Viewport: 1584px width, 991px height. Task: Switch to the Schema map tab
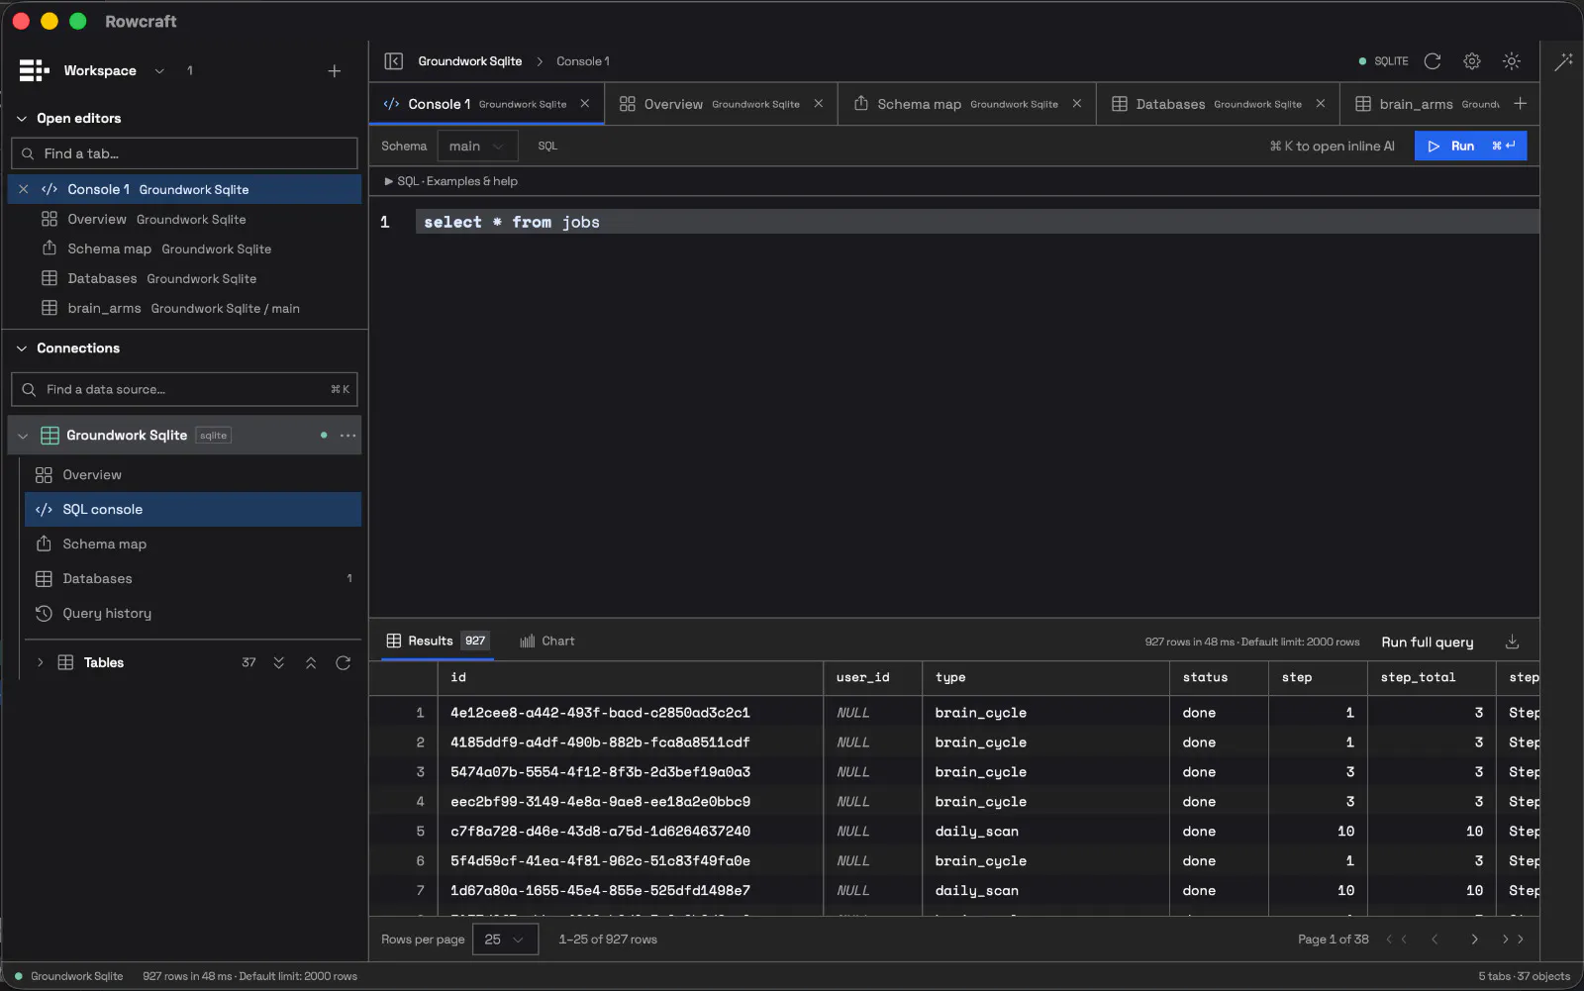tap(966, 104)
